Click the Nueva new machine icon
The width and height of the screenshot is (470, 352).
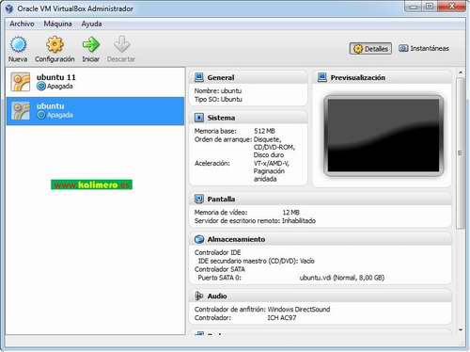pos(18,44)
